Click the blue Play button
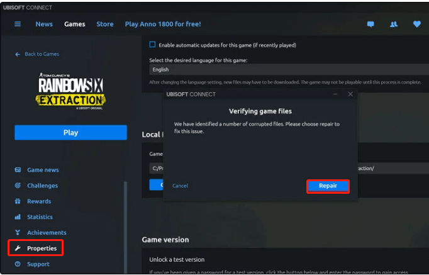This screenshot has height=275, width=429. coord(70,132)
